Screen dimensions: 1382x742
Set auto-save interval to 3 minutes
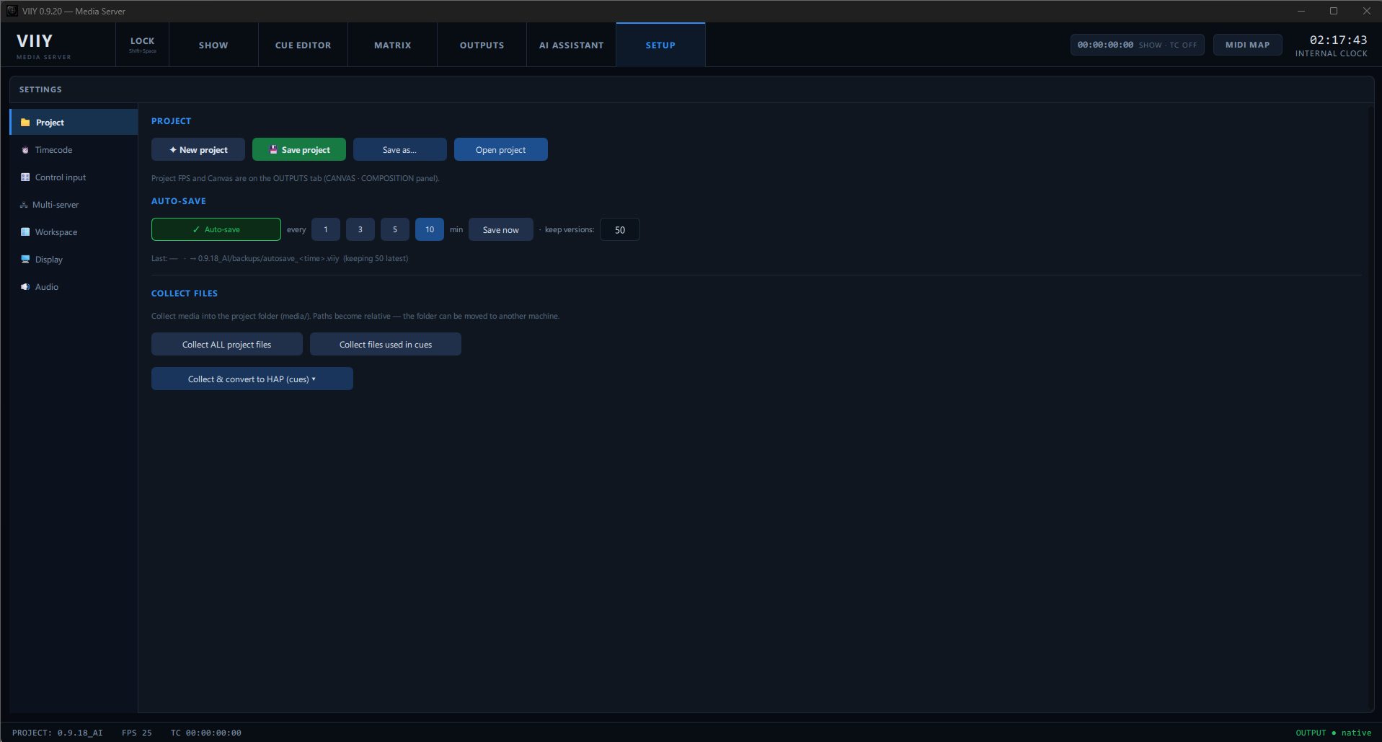coord(360,229)
